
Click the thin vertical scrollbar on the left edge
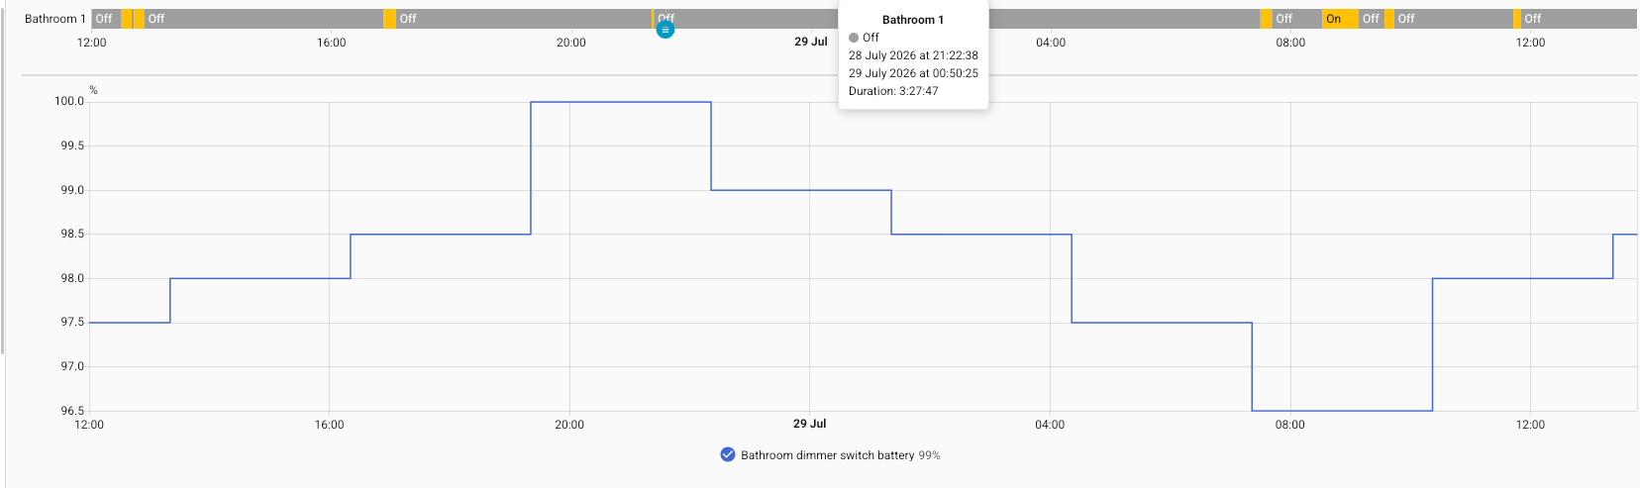3,178
